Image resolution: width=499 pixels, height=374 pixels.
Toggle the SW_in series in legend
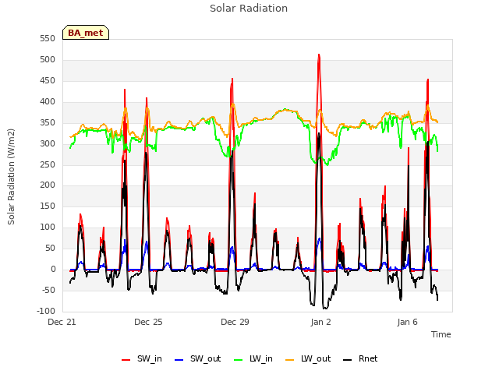pyautogui.click(x=142, y=358)
